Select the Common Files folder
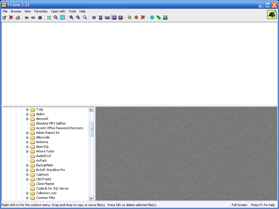The width and height of the screenshot is (279, 209). pyautogui.click(x=46, y=198)
